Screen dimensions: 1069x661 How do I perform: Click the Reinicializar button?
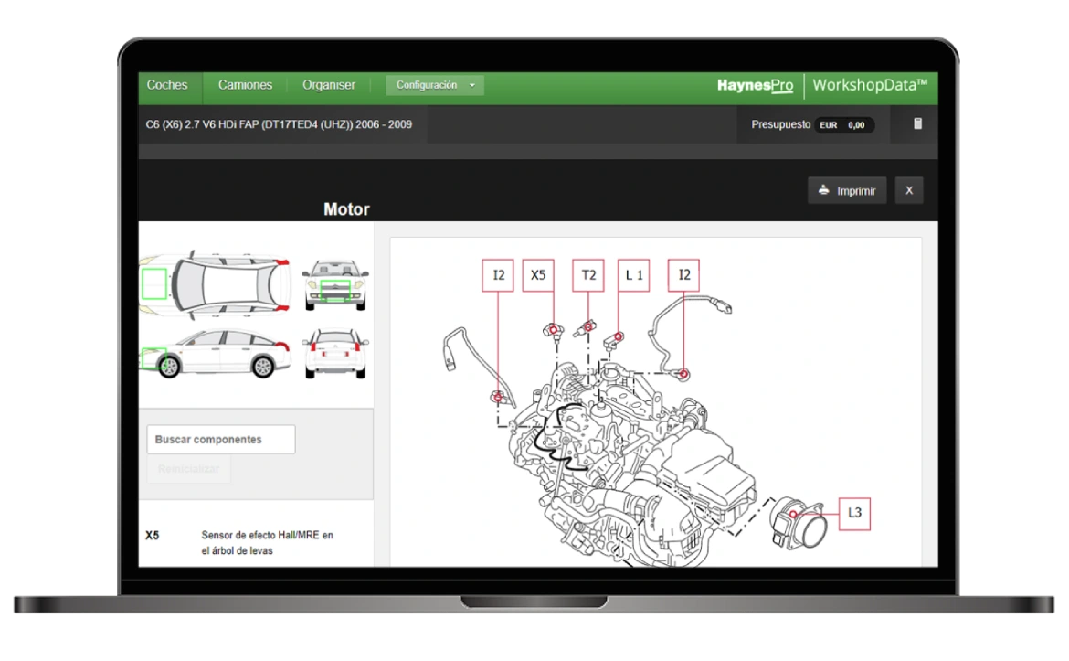(189, 469)
